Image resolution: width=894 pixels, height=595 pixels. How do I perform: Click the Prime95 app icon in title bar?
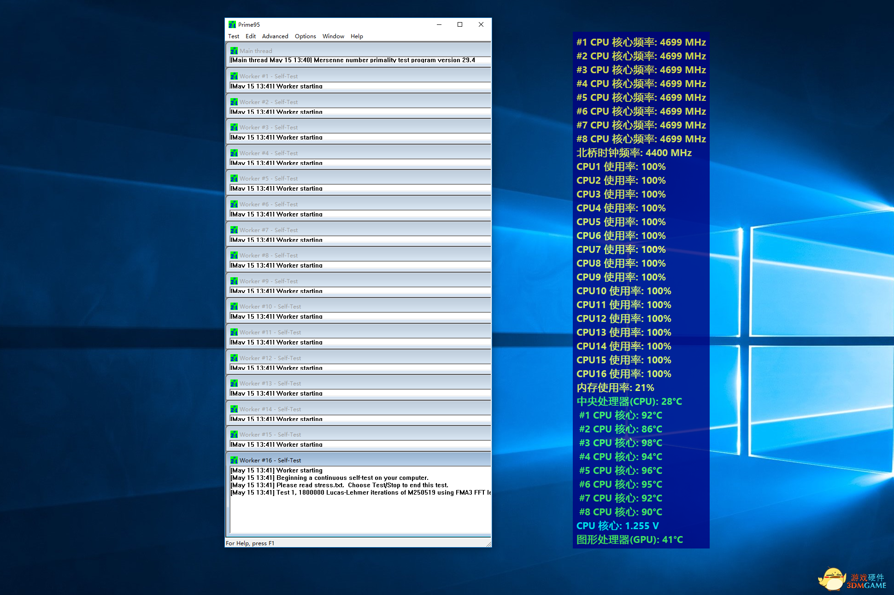tap(232, 24)
